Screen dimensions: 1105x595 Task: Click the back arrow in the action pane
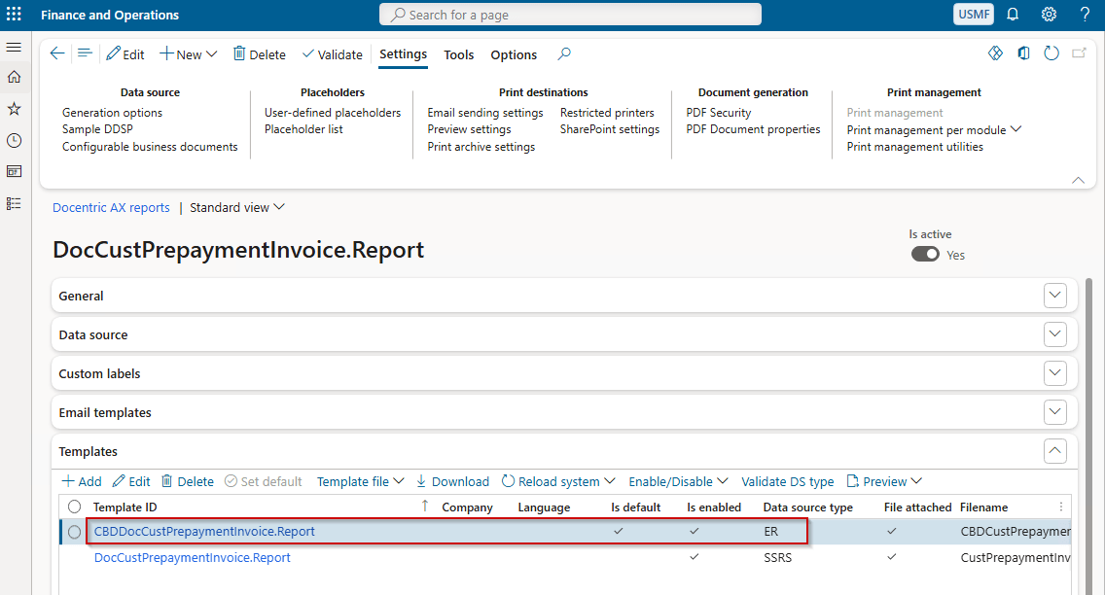[57, 53]
